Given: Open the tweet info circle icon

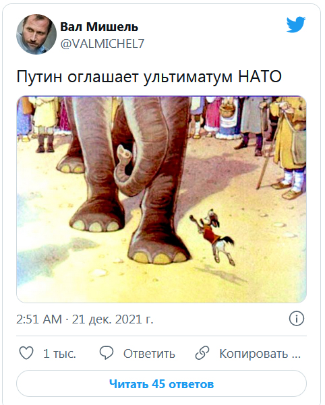Looking at the screenshot, I should coord(297,319).
